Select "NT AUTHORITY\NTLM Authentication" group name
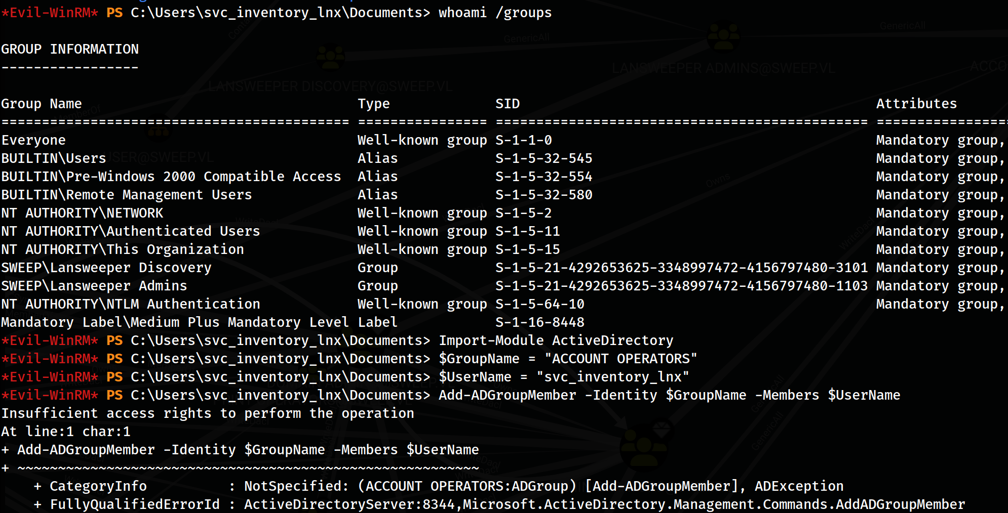Screen dimensions: 1008x513 pos(131,304)
